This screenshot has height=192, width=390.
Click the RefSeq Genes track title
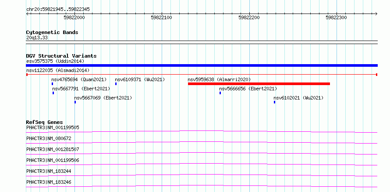pos(45,122)
